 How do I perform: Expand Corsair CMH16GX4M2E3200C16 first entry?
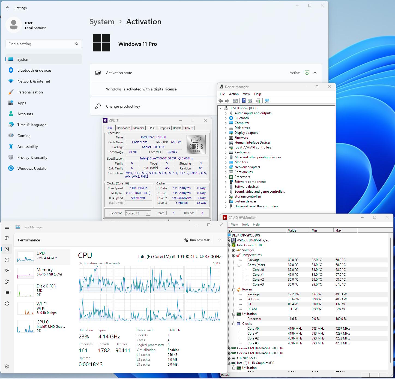(229, 348)
